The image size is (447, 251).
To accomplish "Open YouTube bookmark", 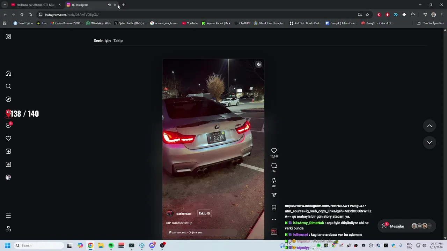I will [190, 23].
